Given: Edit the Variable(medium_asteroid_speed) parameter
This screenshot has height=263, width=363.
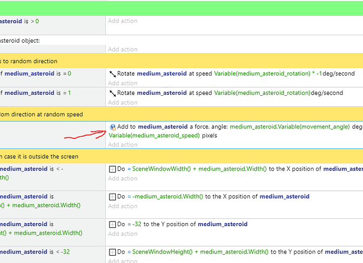Looking at the screenshot, I should 154,136.
